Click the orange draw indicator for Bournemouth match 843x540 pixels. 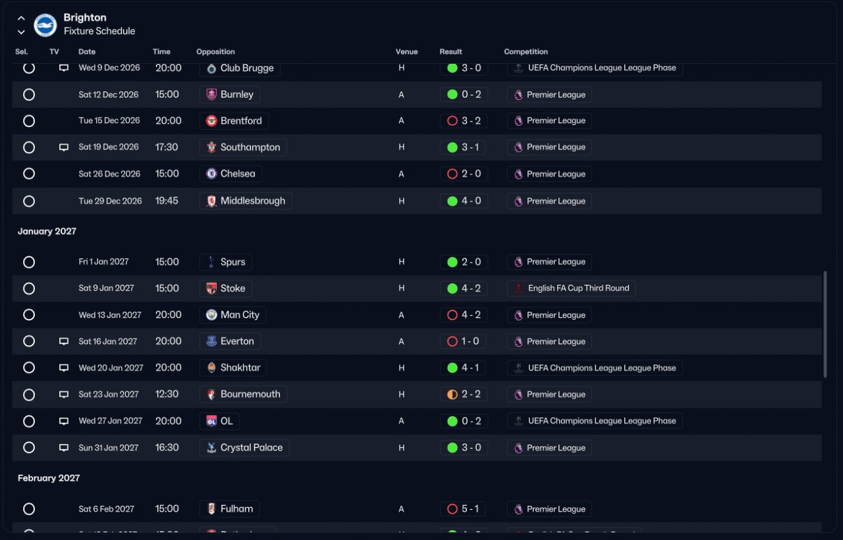click(x=452, y=395)
